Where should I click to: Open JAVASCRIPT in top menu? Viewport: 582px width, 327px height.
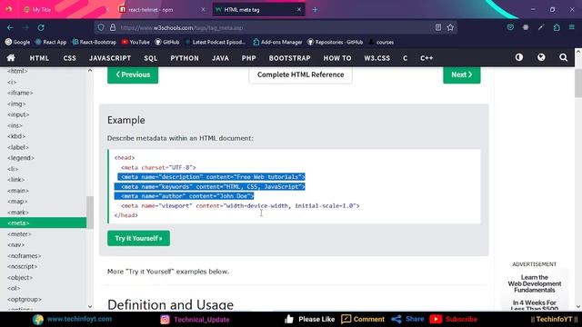110,58
